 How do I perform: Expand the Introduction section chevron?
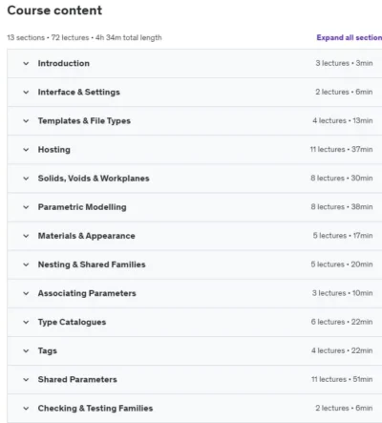pyautogui.click(x=26, y=63)
